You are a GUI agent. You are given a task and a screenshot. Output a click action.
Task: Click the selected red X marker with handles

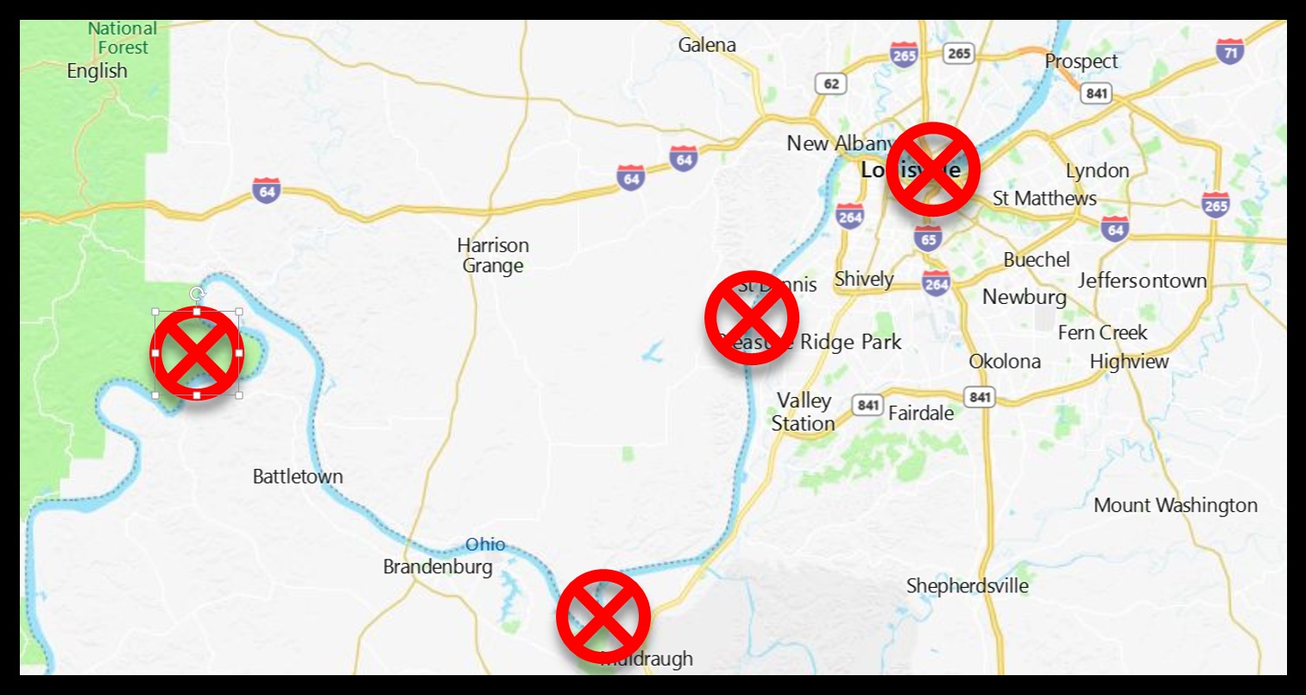pyautogui.click(x=197, y=353)
